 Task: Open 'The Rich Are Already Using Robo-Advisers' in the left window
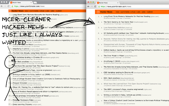[x=40, y=53]
